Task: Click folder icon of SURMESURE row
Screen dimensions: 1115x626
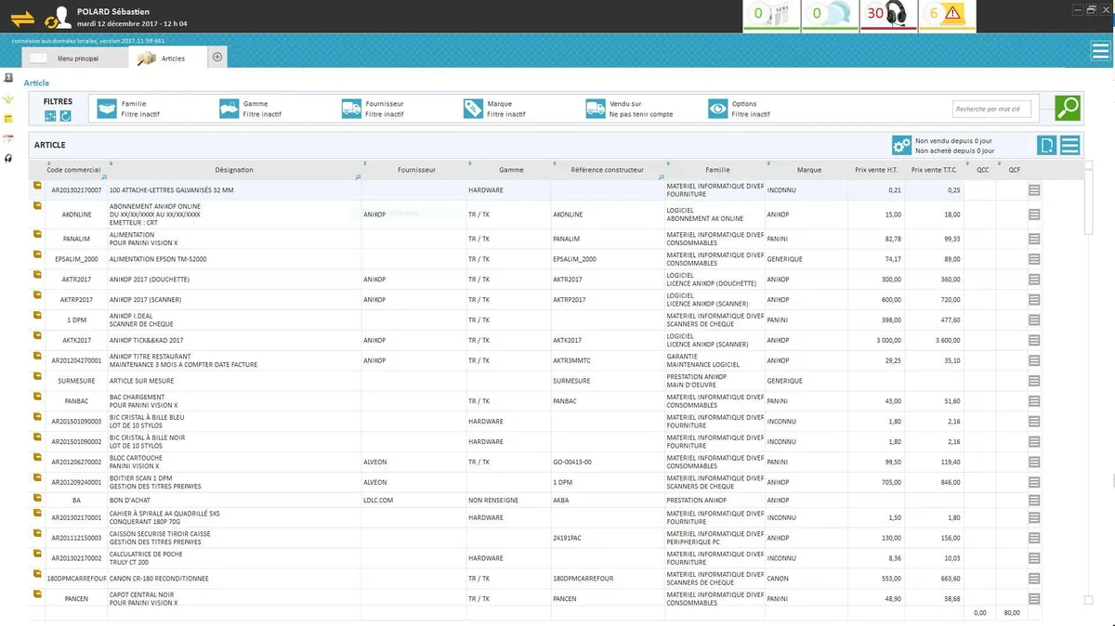Action: (37, 377)
